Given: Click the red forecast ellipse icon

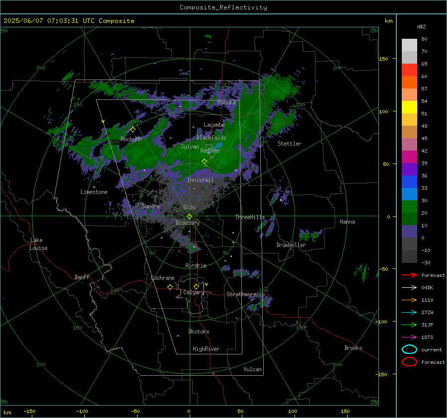Looking at the screenshot, I should tap(409, 362).
